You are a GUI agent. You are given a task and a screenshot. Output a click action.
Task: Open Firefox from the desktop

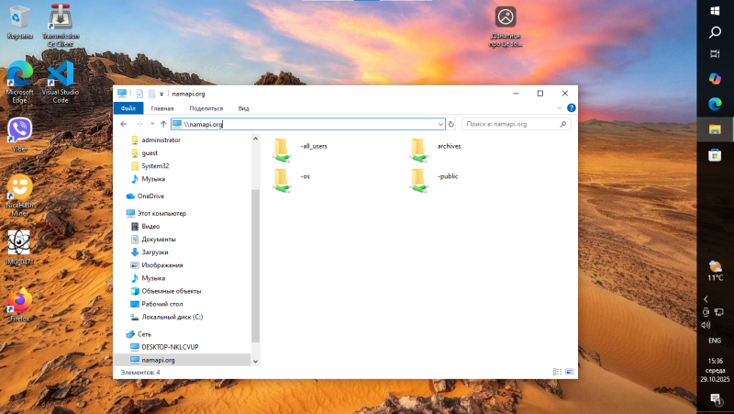(x=19, y=302)
